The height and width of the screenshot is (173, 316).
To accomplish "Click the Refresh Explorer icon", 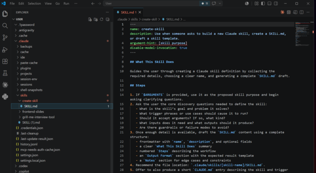I will pos(101,19).
